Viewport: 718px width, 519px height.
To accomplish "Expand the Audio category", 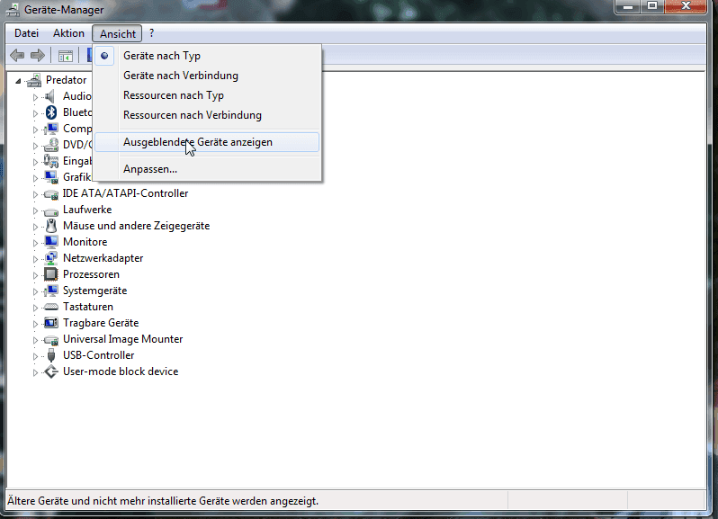I will (x=35, y=97).
